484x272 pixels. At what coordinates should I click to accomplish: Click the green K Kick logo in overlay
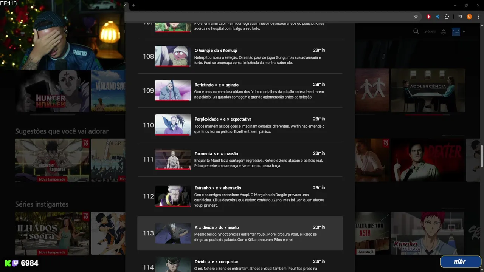(8, 263)
